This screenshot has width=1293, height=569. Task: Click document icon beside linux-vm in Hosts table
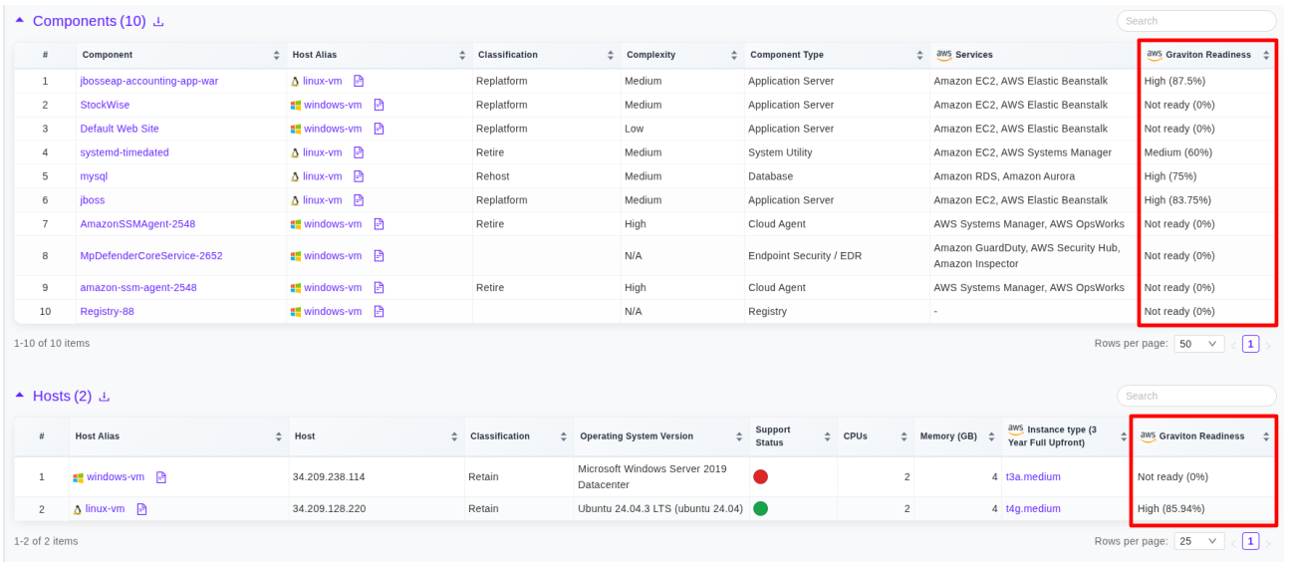coord(141,509)
